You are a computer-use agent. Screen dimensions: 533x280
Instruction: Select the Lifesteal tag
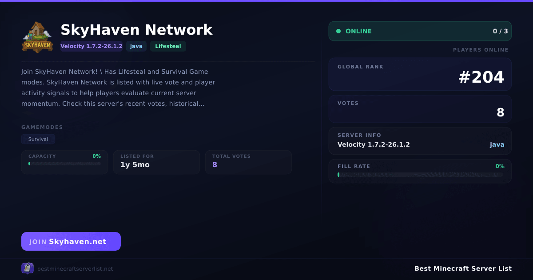[168, 46]
